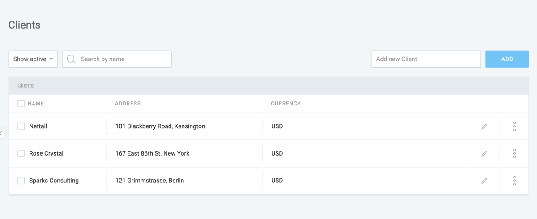Toggle the select-all checkbox beside NAME
Screen dimensions: 537x219
tap(21, 104)
